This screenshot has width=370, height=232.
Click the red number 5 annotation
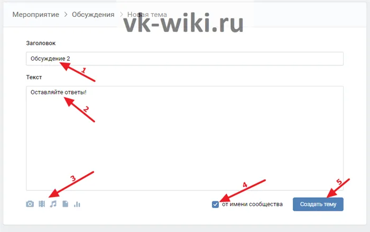pos(339,181)
